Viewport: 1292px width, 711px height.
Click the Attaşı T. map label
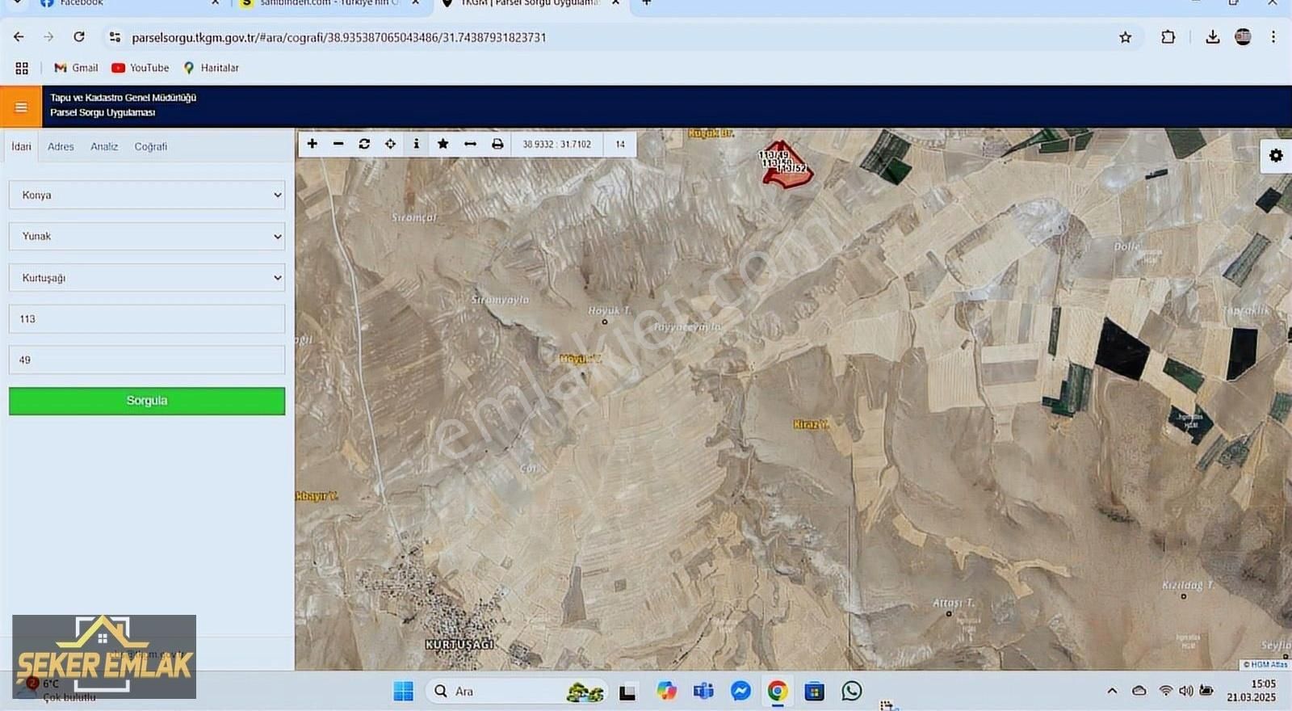pos(954,603)
